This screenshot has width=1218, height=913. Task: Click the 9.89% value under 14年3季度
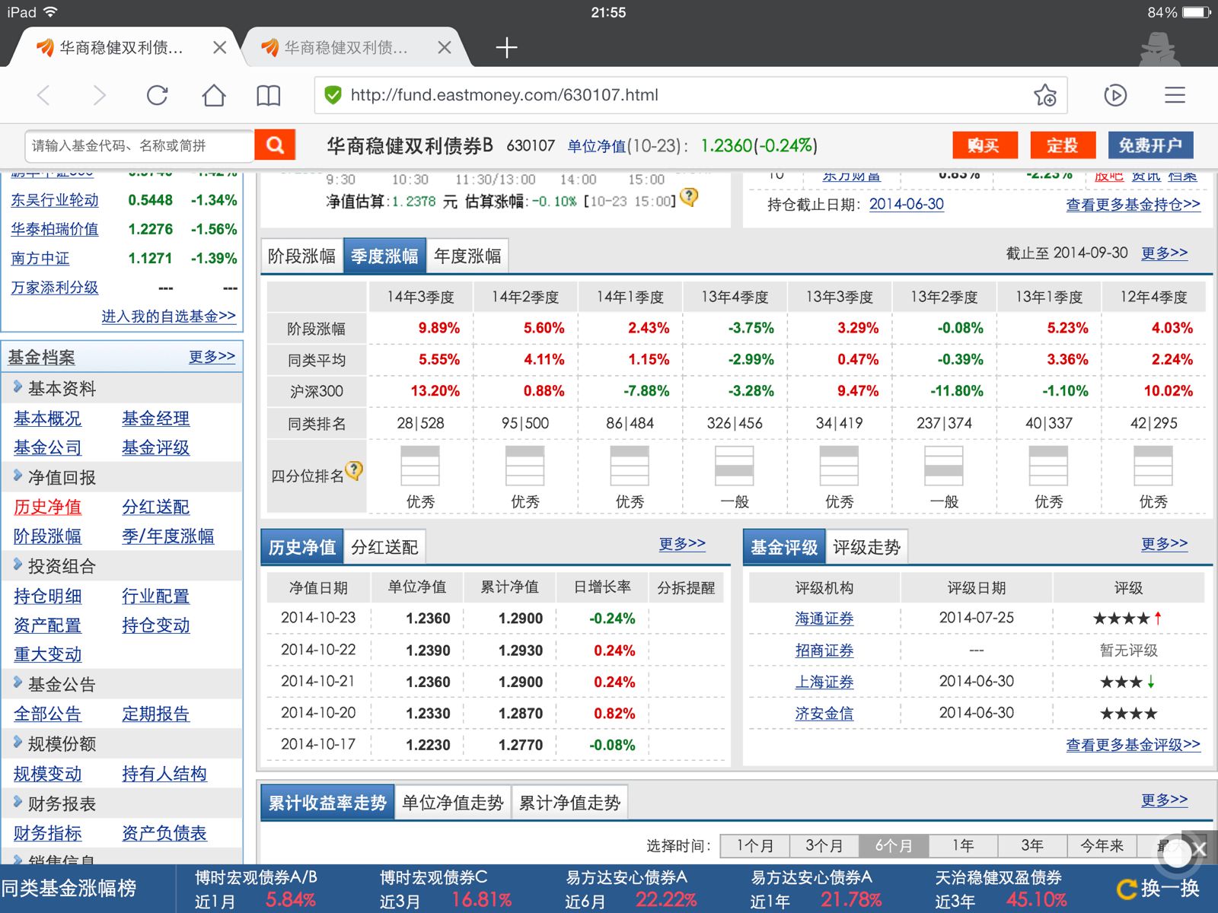tap(439, 328)
